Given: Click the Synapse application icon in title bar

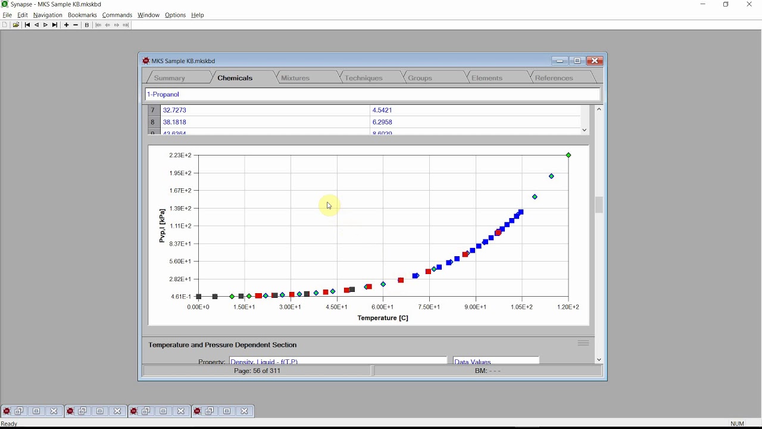Looking at the screenshot, I should click(5, 4).
